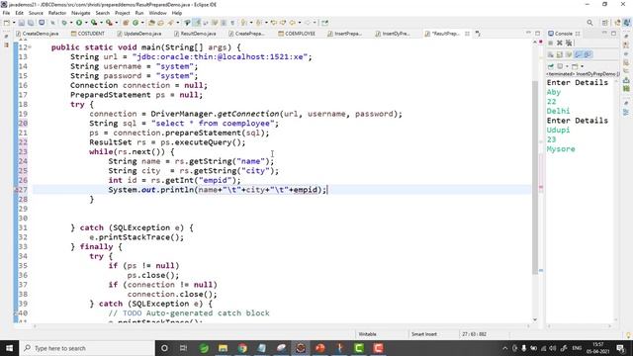This screenshot has height=356, width=633.
Task: Click the New file toolbar icon
Action: point(7,23)
